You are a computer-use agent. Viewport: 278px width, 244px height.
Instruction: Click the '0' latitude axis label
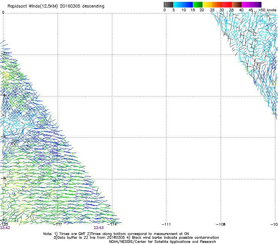[3, 12]
